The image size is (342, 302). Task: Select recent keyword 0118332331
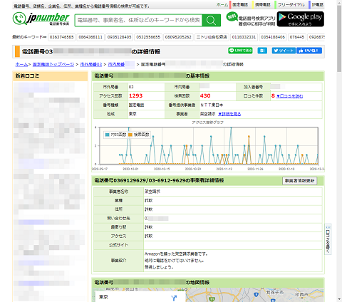coord(244,37)
